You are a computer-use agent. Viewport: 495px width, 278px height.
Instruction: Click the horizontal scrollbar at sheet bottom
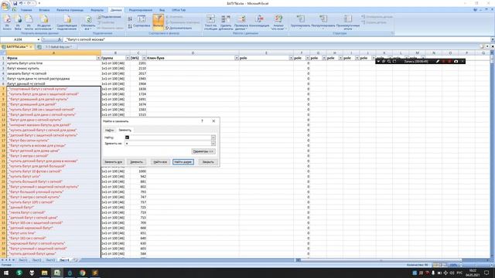(x=381, y=260)
